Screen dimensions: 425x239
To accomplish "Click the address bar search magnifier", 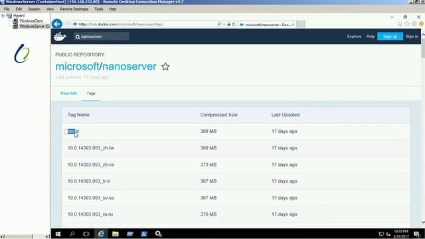I will pos(219,24).
